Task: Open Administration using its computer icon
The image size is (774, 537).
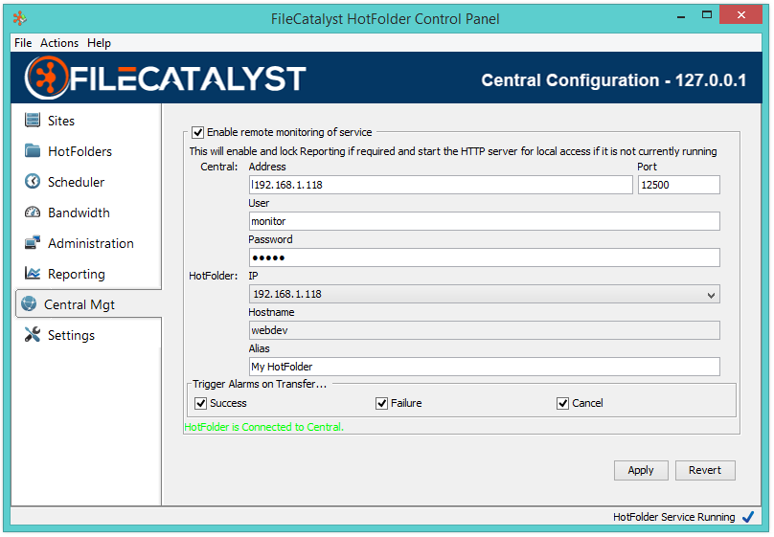Action: tap(33, 243)
